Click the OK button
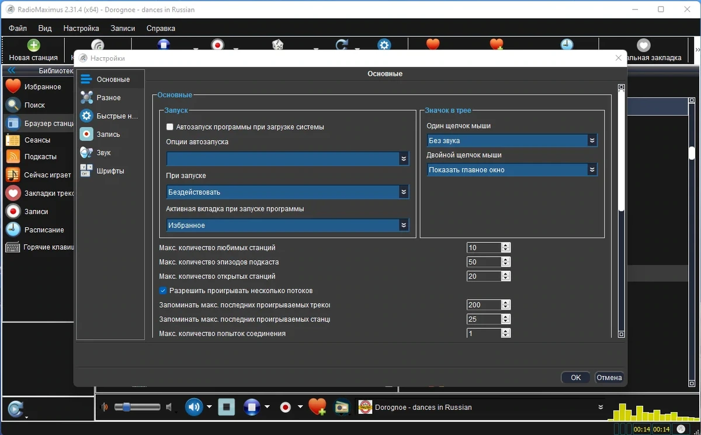701x435 pixels. pyautogui.click(x=576, y=377)
